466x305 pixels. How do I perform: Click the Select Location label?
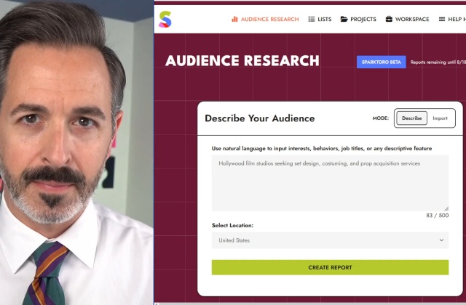[232, 225]
